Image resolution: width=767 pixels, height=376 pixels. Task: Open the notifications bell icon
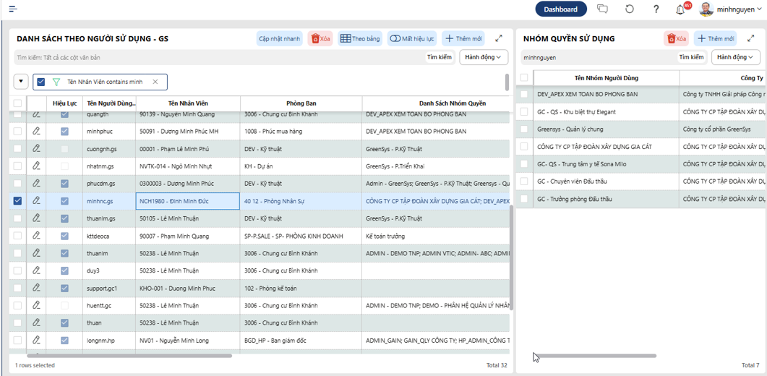[x=680, y=9]
